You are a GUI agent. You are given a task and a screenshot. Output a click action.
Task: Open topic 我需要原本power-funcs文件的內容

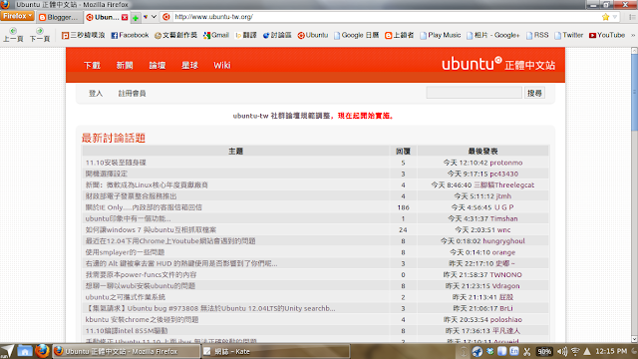(x=141, y=275)
